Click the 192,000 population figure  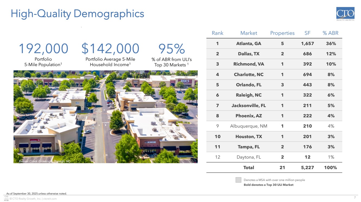click(x=43, y=49)
